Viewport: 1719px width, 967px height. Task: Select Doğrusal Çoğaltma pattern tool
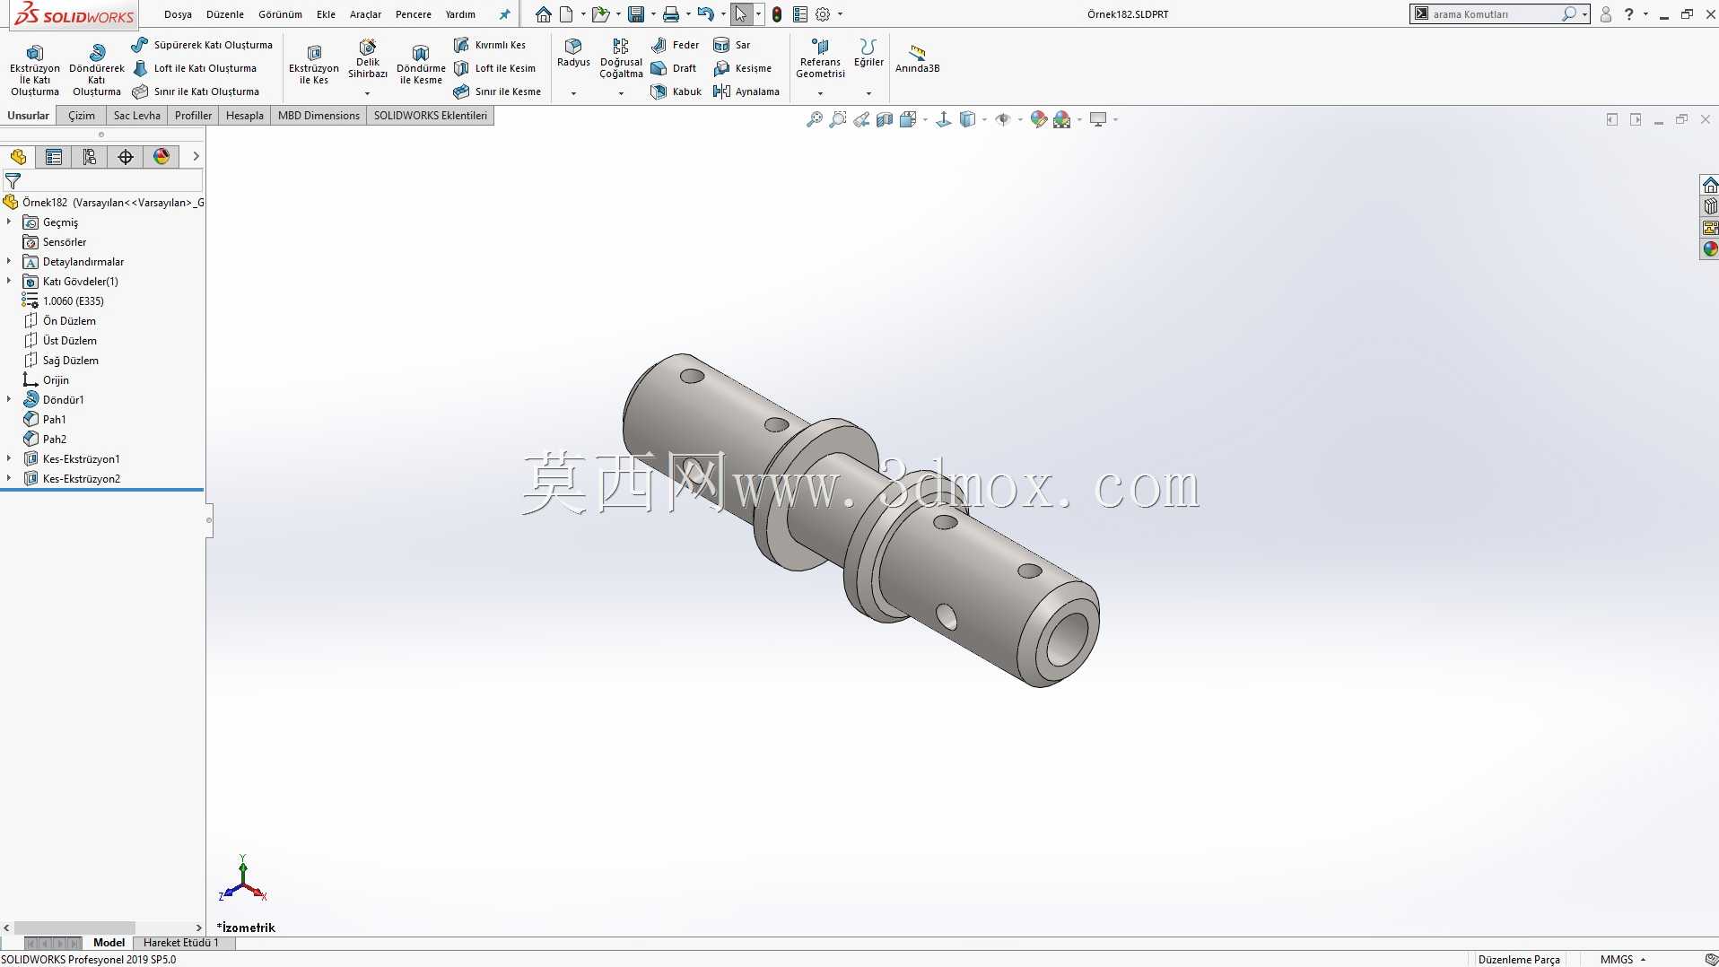coord(621,59)
